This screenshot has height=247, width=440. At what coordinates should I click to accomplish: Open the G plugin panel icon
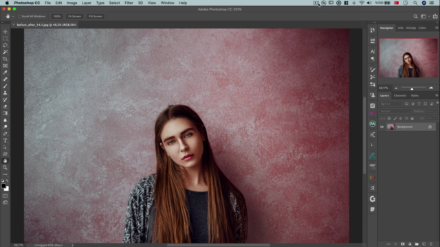point(373,199)
